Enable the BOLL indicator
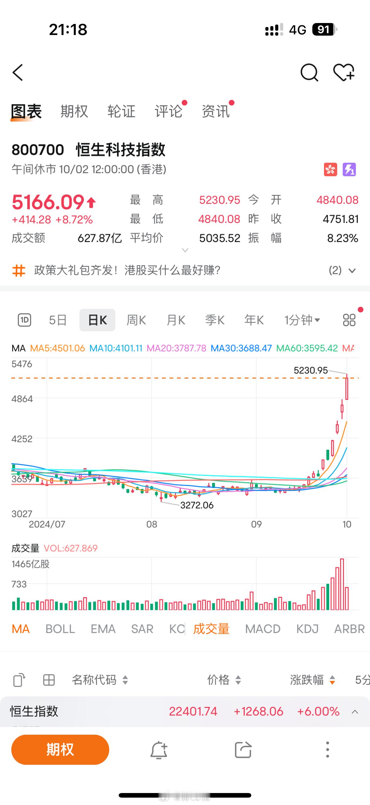This screenshot has height=805, width=370. coord(60,629)
